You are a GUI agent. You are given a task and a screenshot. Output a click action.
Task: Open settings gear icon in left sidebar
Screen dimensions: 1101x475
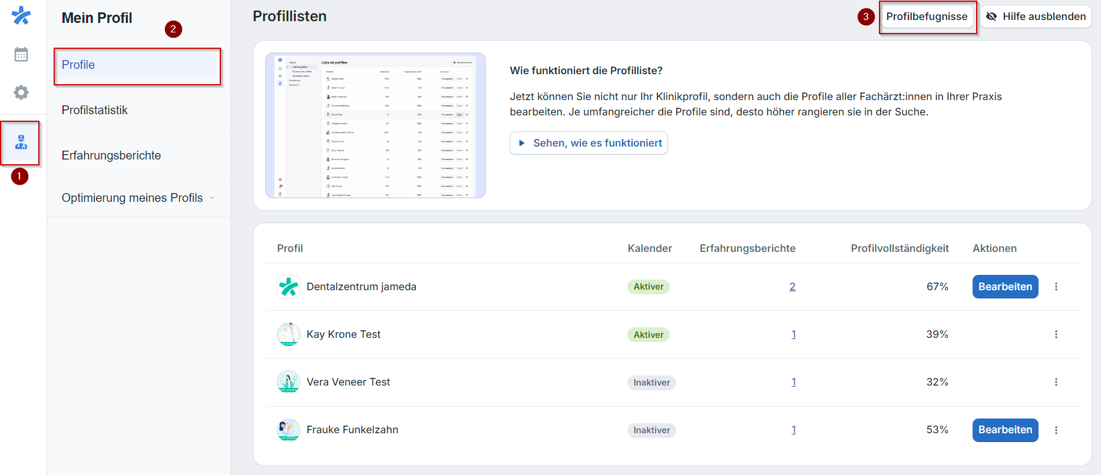click(x=21, y=92)
